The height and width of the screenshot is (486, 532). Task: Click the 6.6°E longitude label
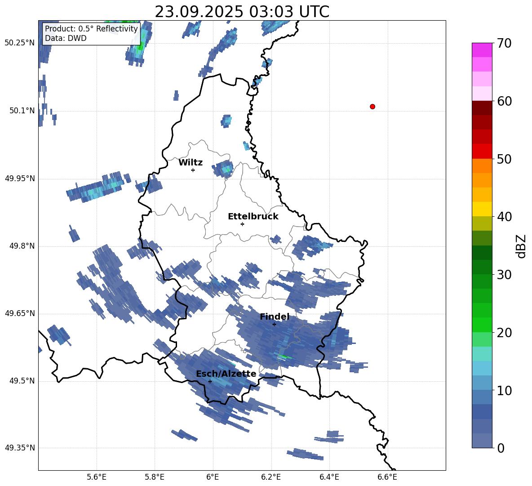[x=387, y=477]
